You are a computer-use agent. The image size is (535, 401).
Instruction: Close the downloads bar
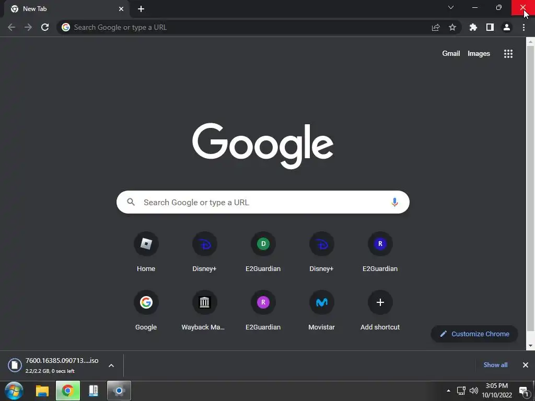click(x=526, y=365)
